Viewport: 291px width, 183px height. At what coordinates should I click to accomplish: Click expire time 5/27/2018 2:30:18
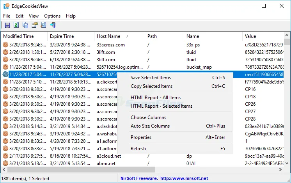click(x=70, y=52)
